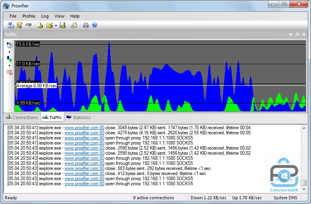The image size is (311, 204).
Task: Click proxifier link in 412 bytes row
Action: [84, 173]
